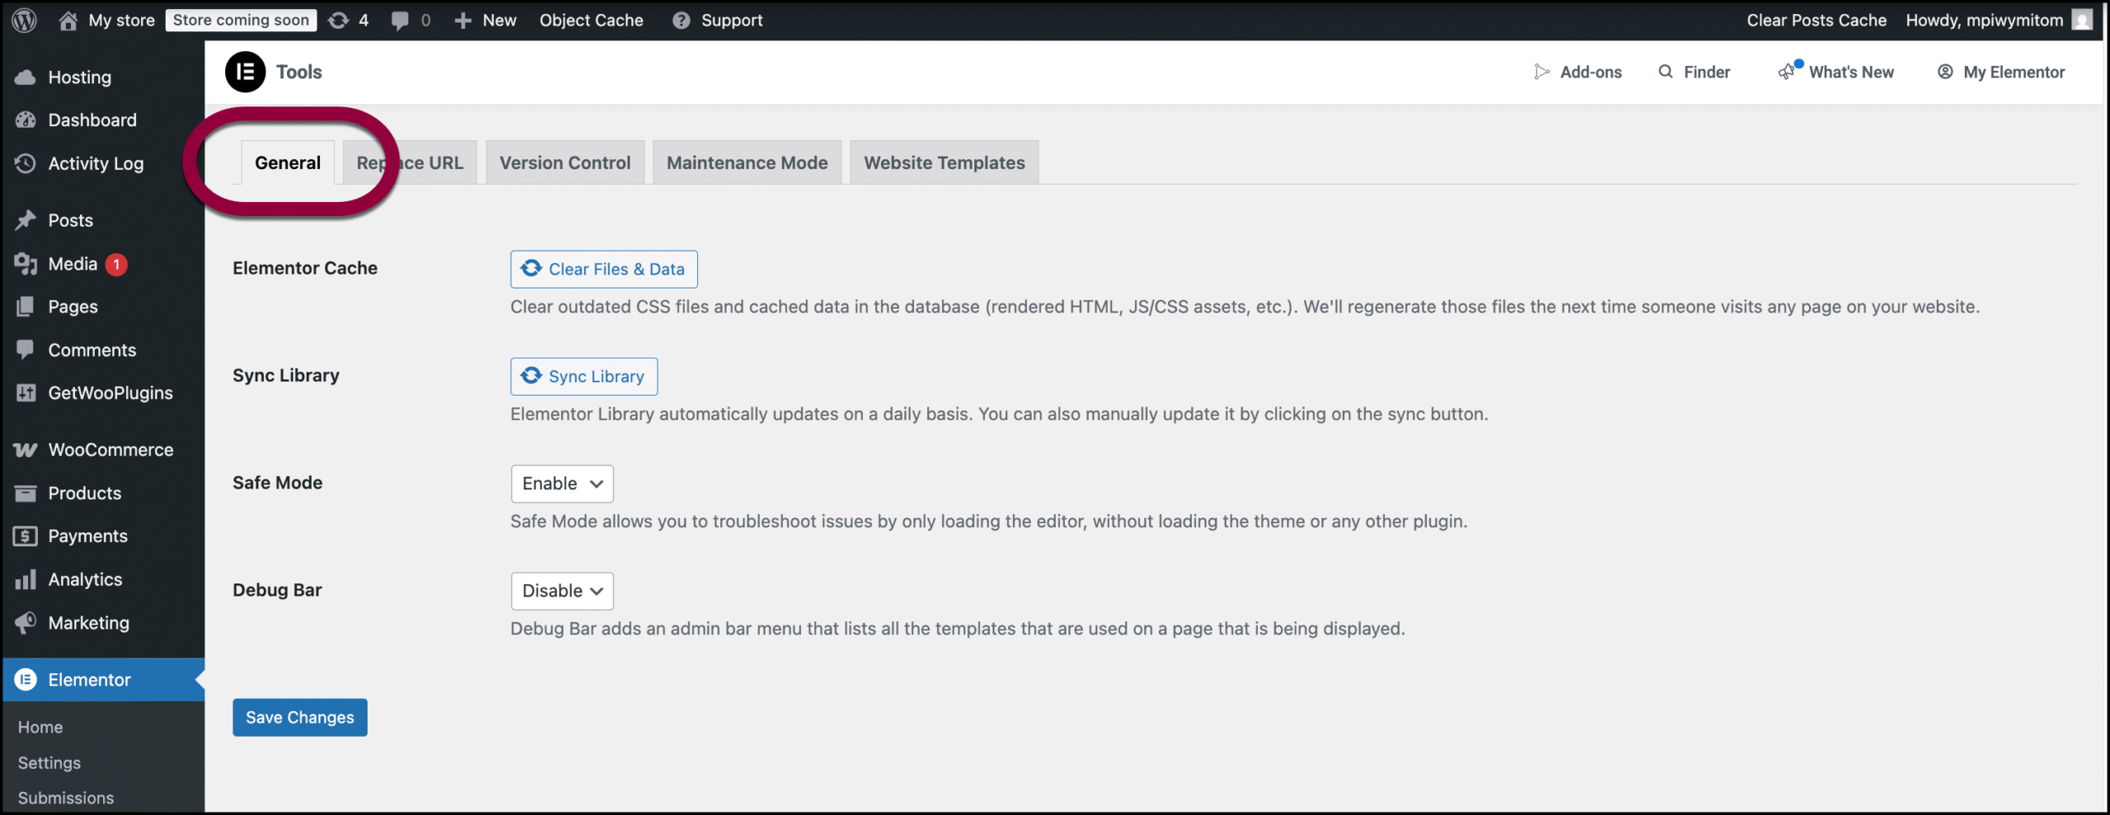The height and width of the screenshot is (815, 2110).
Task: Open Submissions submenu under Elementor
Action: tap(66, 798)
